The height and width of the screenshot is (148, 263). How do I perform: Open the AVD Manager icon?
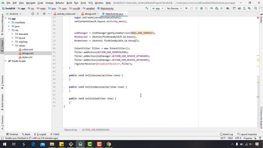pyautogui.click(x=245, y=8)
